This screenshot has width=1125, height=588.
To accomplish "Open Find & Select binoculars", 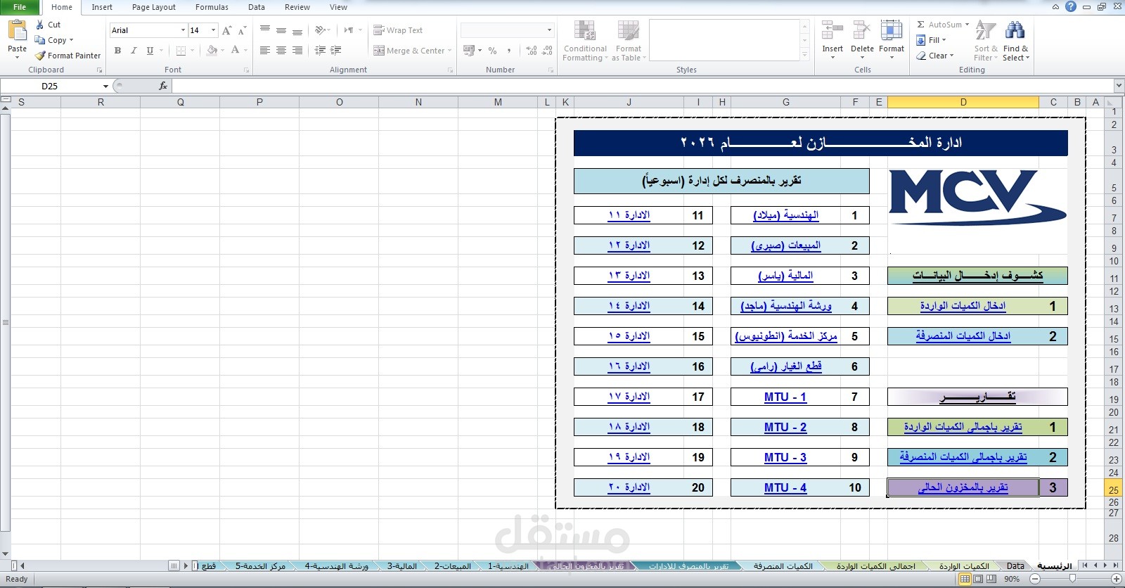I will 1015,41.
